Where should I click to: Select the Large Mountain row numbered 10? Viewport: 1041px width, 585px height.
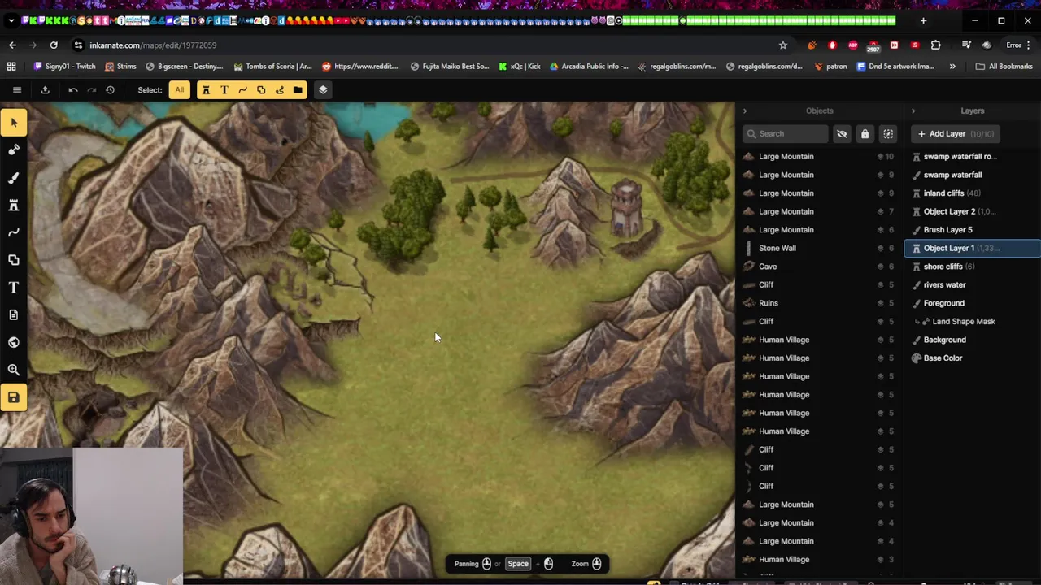coord(819,157)
